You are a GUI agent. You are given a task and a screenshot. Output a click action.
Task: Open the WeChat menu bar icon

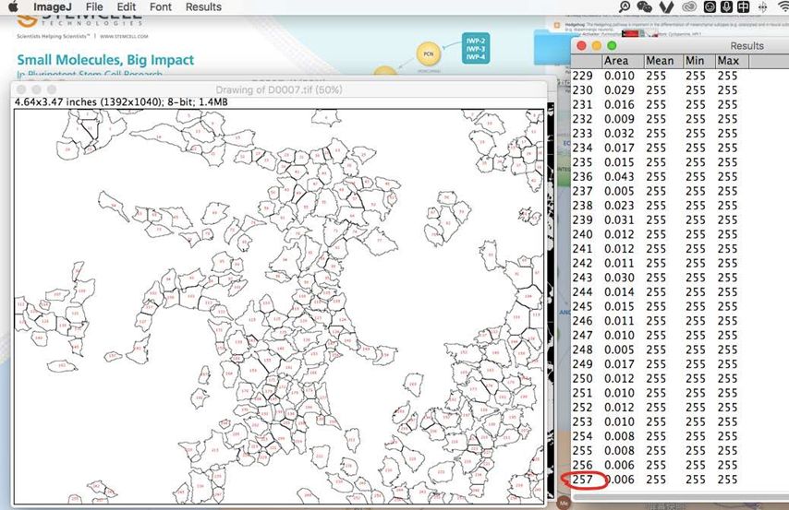point(645,6)
